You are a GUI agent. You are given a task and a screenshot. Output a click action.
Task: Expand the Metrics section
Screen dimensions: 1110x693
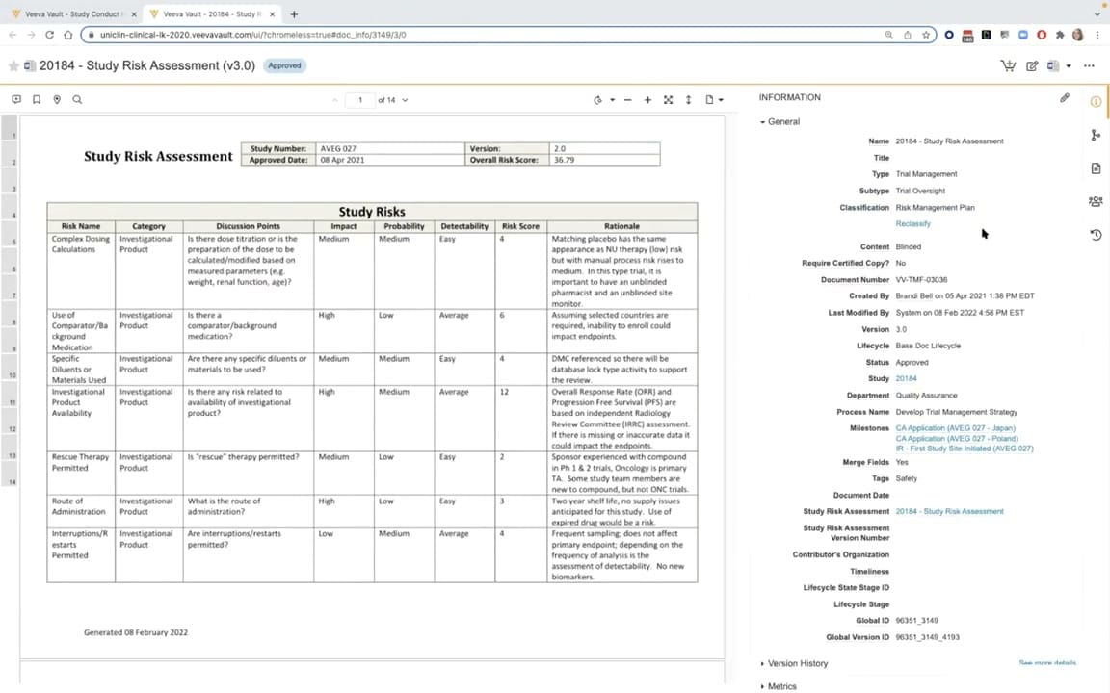(778, 686)
